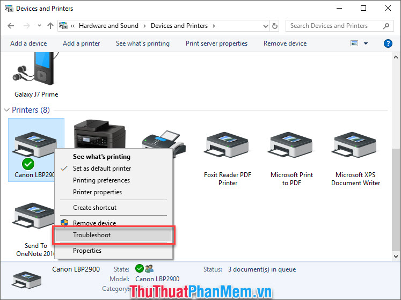Click Canon LBP2900 icon in details pane
The width and height of the screenshot is (401, 300).
tap(27, 280)
